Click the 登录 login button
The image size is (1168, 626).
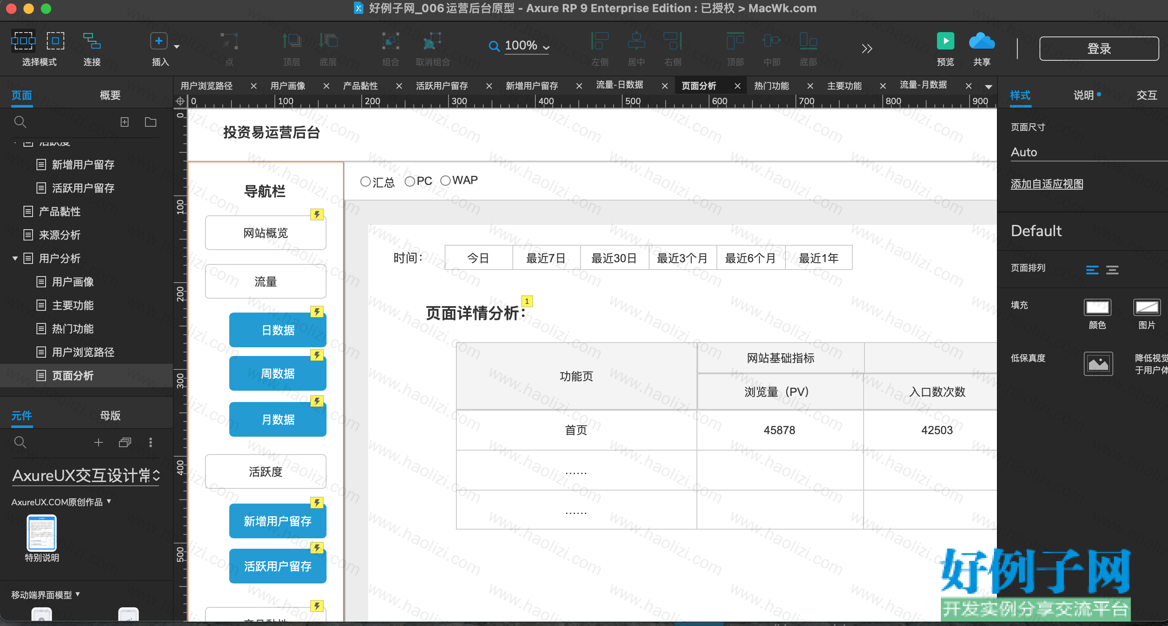pyautogui.click(x=1099, y=49)
